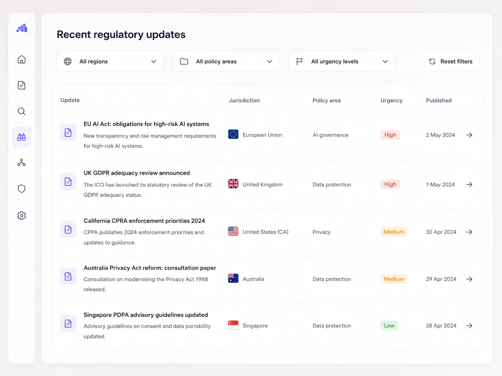Click the All urgency levels chevron arrow
The width and height of the screenshot is (502, 376).
385,62
